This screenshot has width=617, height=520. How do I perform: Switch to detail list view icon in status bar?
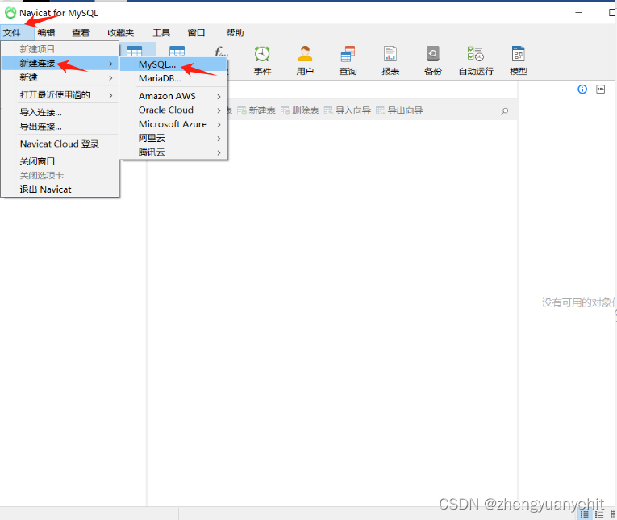pos(599,514)
